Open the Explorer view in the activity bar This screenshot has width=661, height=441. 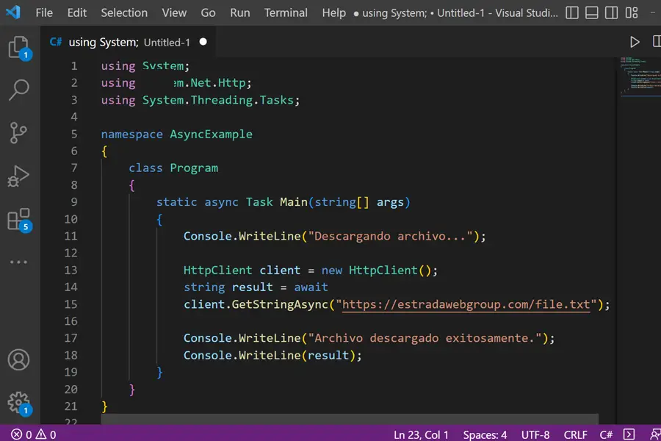coord(19,46)
